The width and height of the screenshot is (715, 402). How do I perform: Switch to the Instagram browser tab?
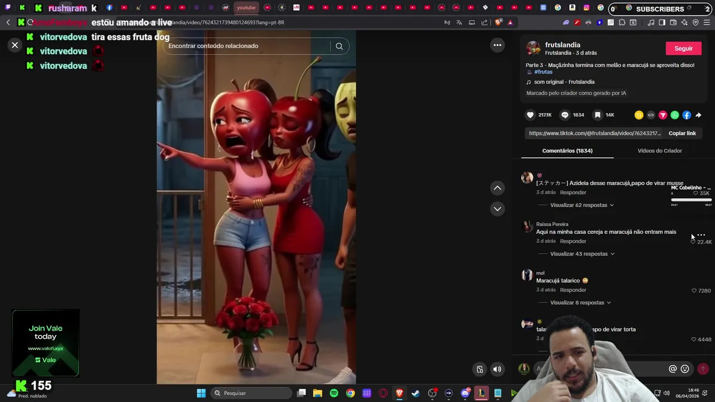587,8
